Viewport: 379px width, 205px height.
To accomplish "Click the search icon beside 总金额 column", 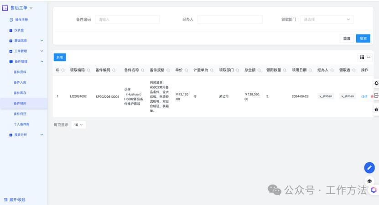I will [260, 70].
